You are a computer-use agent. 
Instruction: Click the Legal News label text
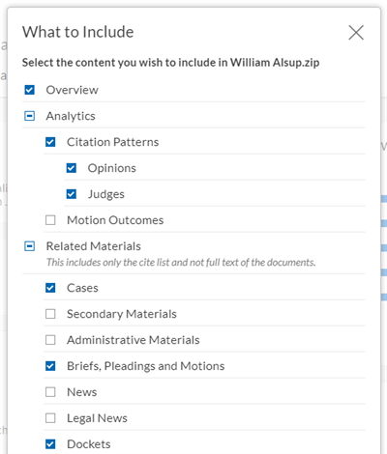[x=97, y=418]
